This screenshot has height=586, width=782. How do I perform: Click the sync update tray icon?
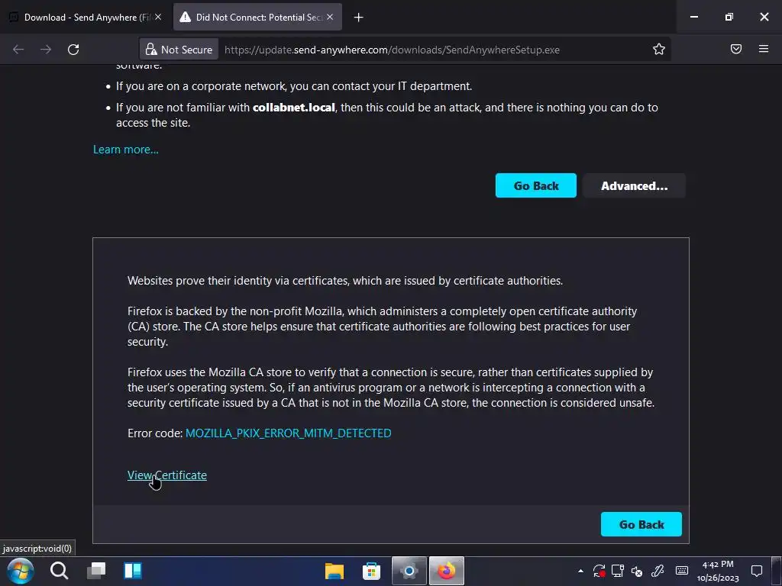599,571
